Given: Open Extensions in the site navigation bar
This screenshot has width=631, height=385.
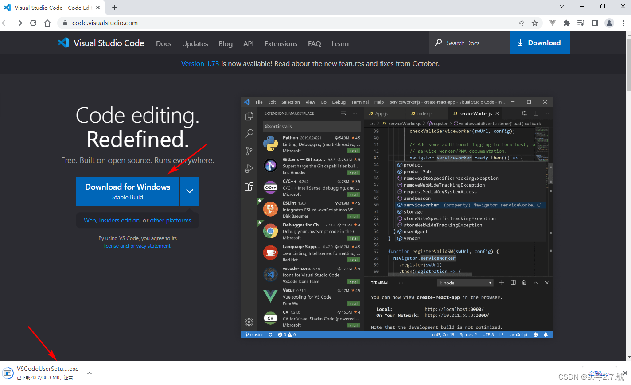Looking at the screenshot, I should pos(281,43).
